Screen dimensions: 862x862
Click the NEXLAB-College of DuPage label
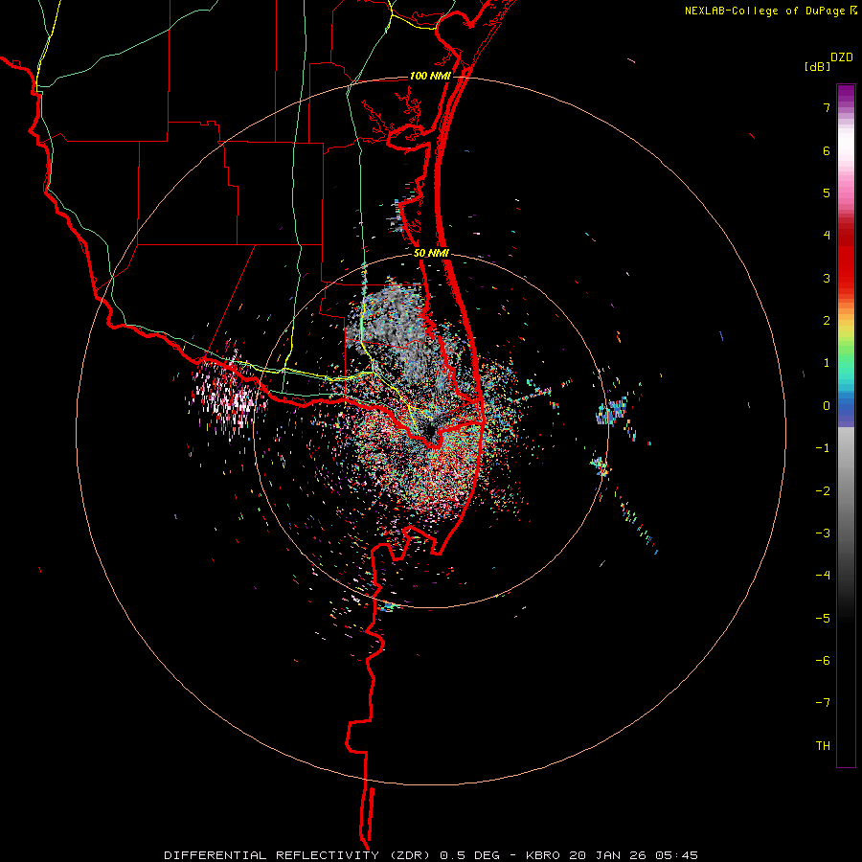tap(766, 11)
